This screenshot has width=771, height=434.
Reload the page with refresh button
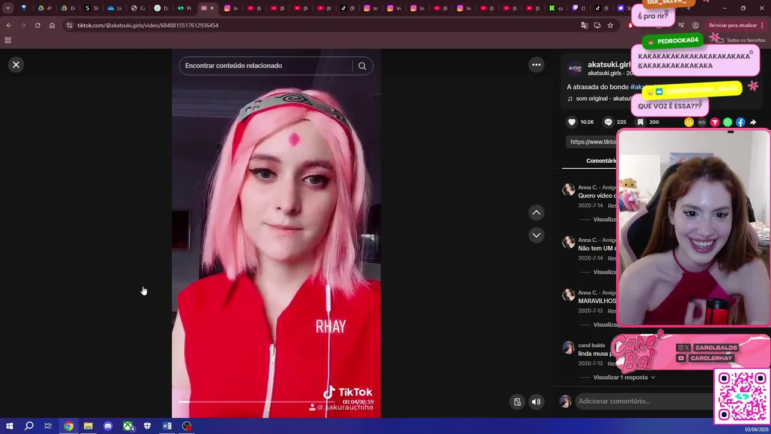[x=37, y=25]
